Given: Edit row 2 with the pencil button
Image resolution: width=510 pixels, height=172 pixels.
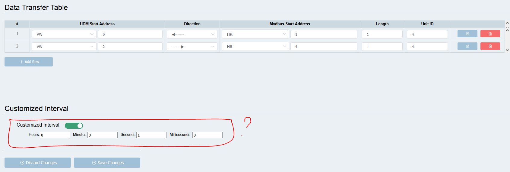Looking at the screenshot, I should 467,46.
